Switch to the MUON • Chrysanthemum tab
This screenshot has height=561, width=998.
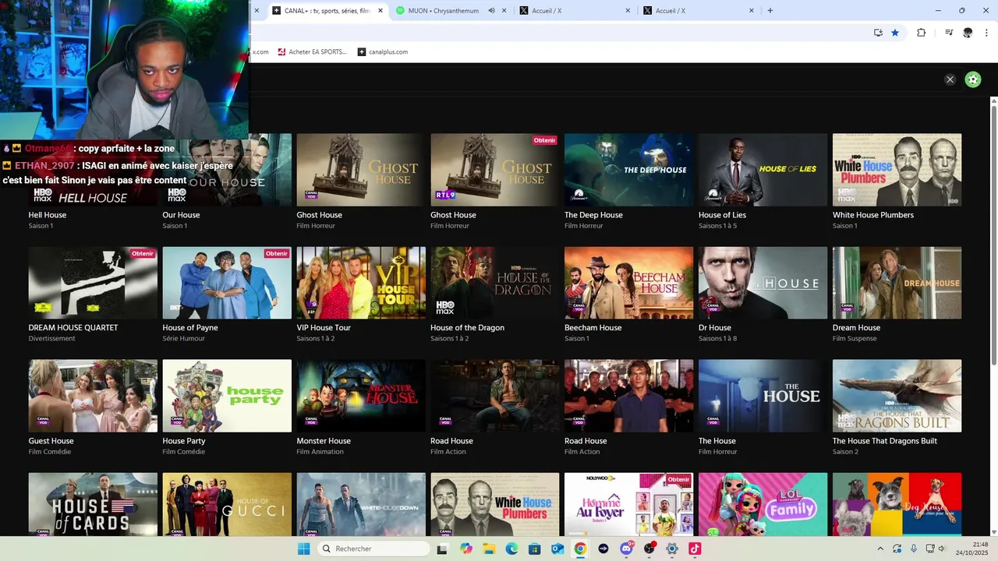pos(451,11)
